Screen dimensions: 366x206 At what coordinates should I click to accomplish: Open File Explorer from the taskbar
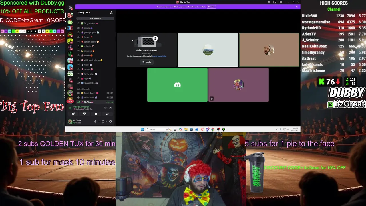pos(186,129)
